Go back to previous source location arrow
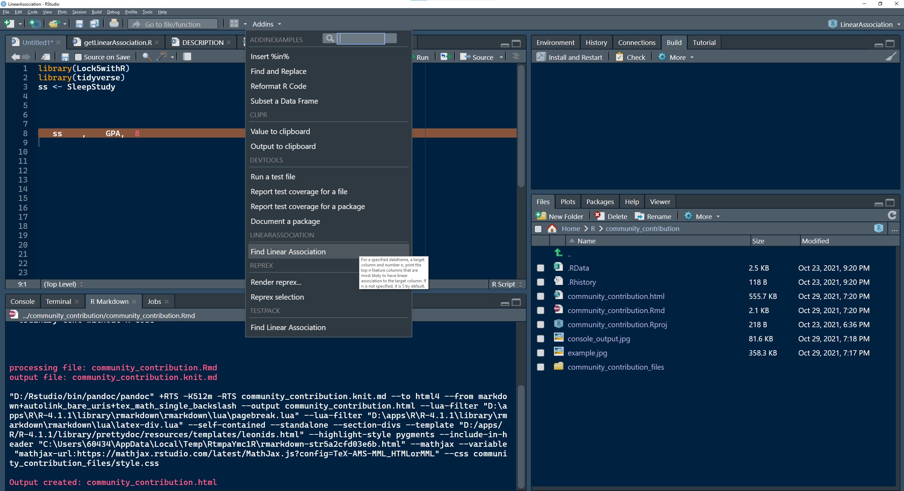This screenshot has width=904, height=491. 15,57
